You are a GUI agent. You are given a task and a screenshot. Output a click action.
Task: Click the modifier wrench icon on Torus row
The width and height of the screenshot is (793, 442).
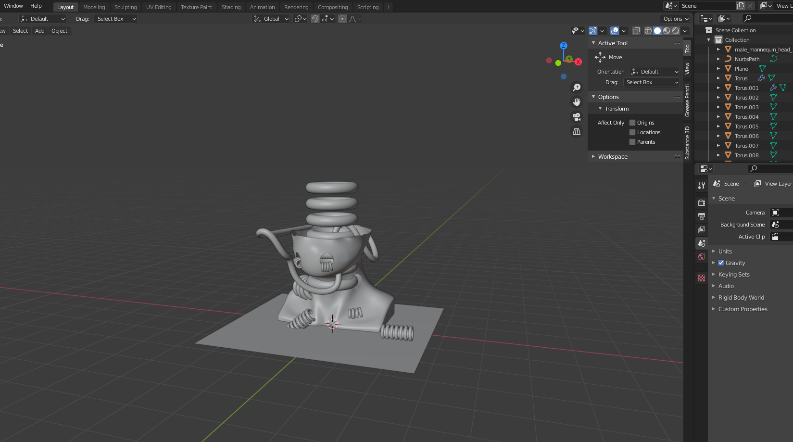[x=762, y=78]
